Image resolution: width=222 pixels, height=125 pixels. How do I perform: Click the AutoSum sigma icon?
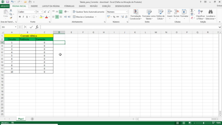(192, 10)
